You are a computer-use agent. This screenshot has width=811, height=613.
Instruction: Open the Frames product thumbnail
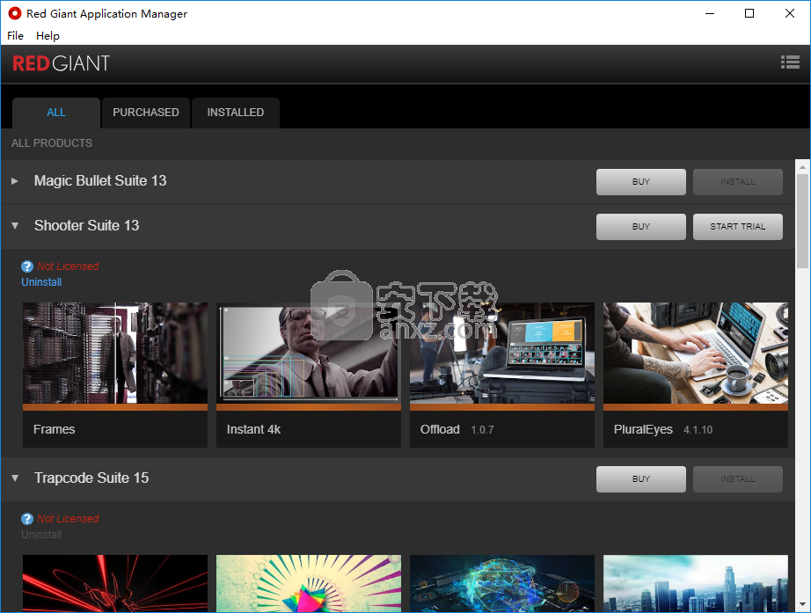115,353
